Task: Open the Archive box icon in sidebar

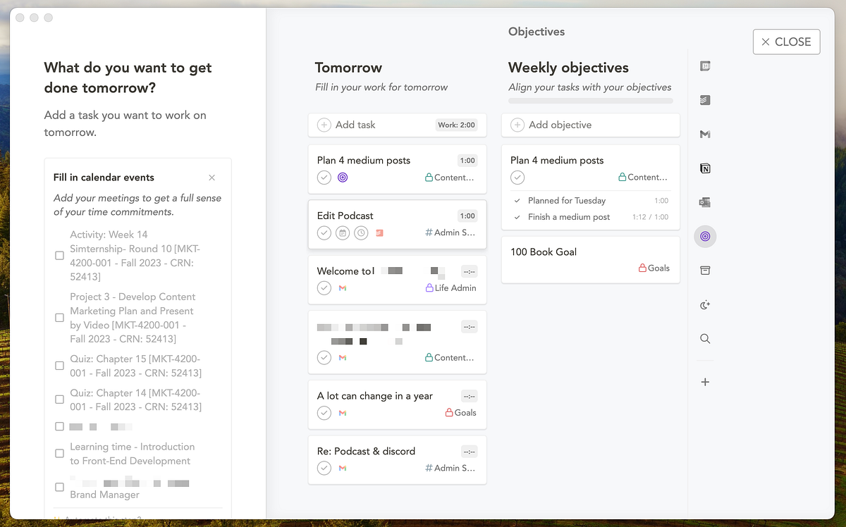Action: click(705, 271)
